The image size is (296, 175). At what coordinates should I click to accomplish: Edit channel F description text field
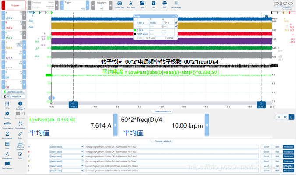click(x=172, y=171)
